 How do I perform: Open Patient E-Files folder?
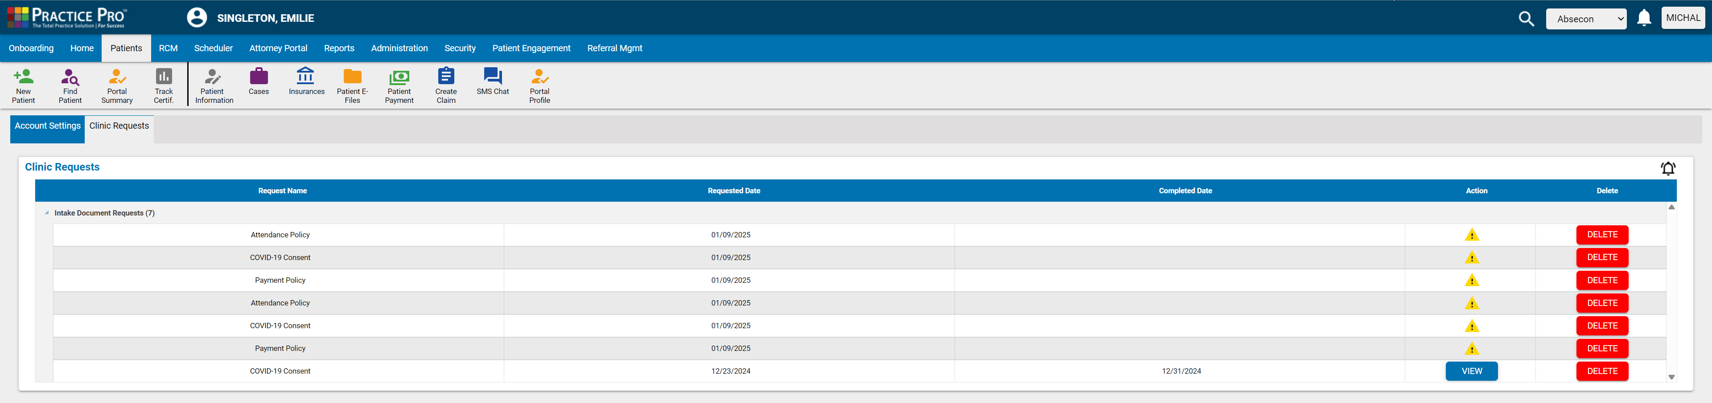[352, 85]
